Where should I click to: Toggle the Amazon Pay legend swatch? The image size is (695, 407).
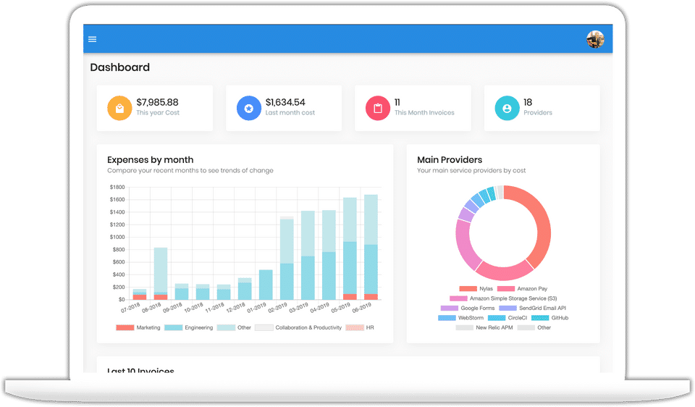click(506, 289)
